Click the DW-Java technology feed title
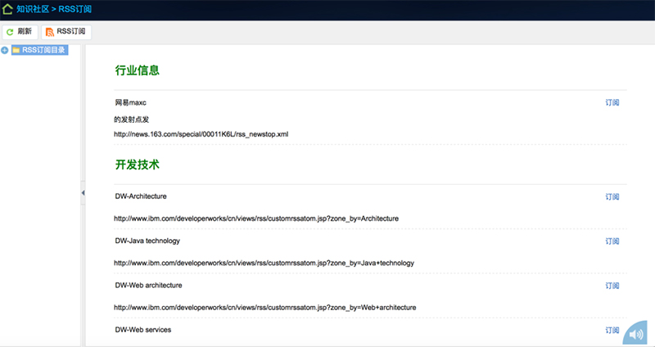The width and height of the screenshot is (655, 347). pyautogui.click(x=147, y=241)
